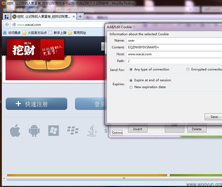Click the Java coffee cup icon

pyautogui.click(x=92, y=130)
